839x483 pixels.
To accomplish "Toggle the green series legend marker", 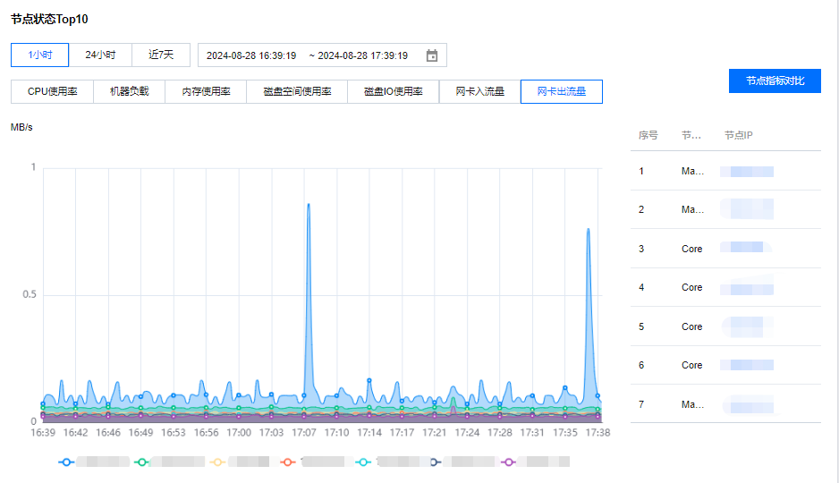I will pyautogui.click(x=141, y=462).
